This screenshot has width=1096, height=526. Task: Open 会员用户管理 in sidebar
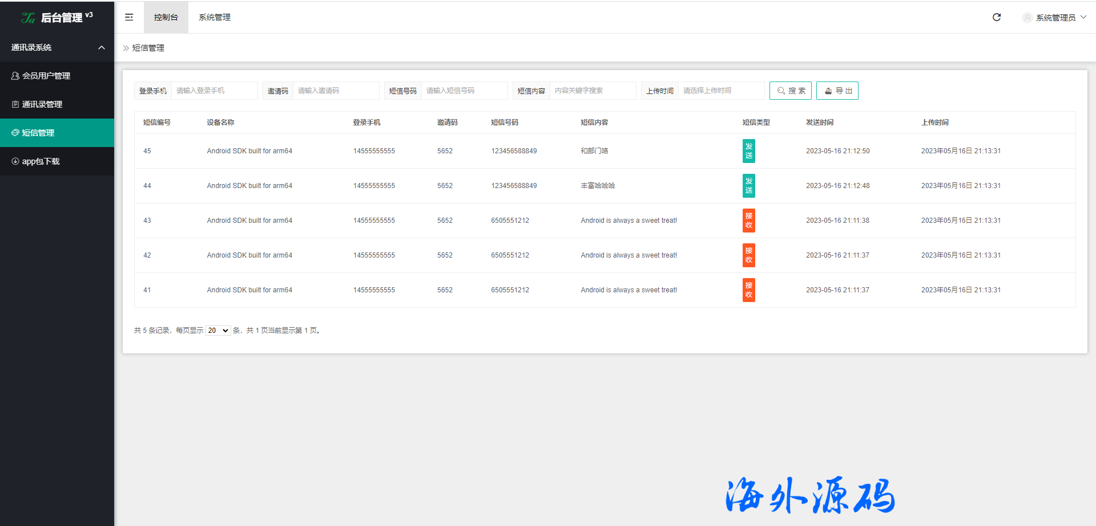click(x=46, y=76)
